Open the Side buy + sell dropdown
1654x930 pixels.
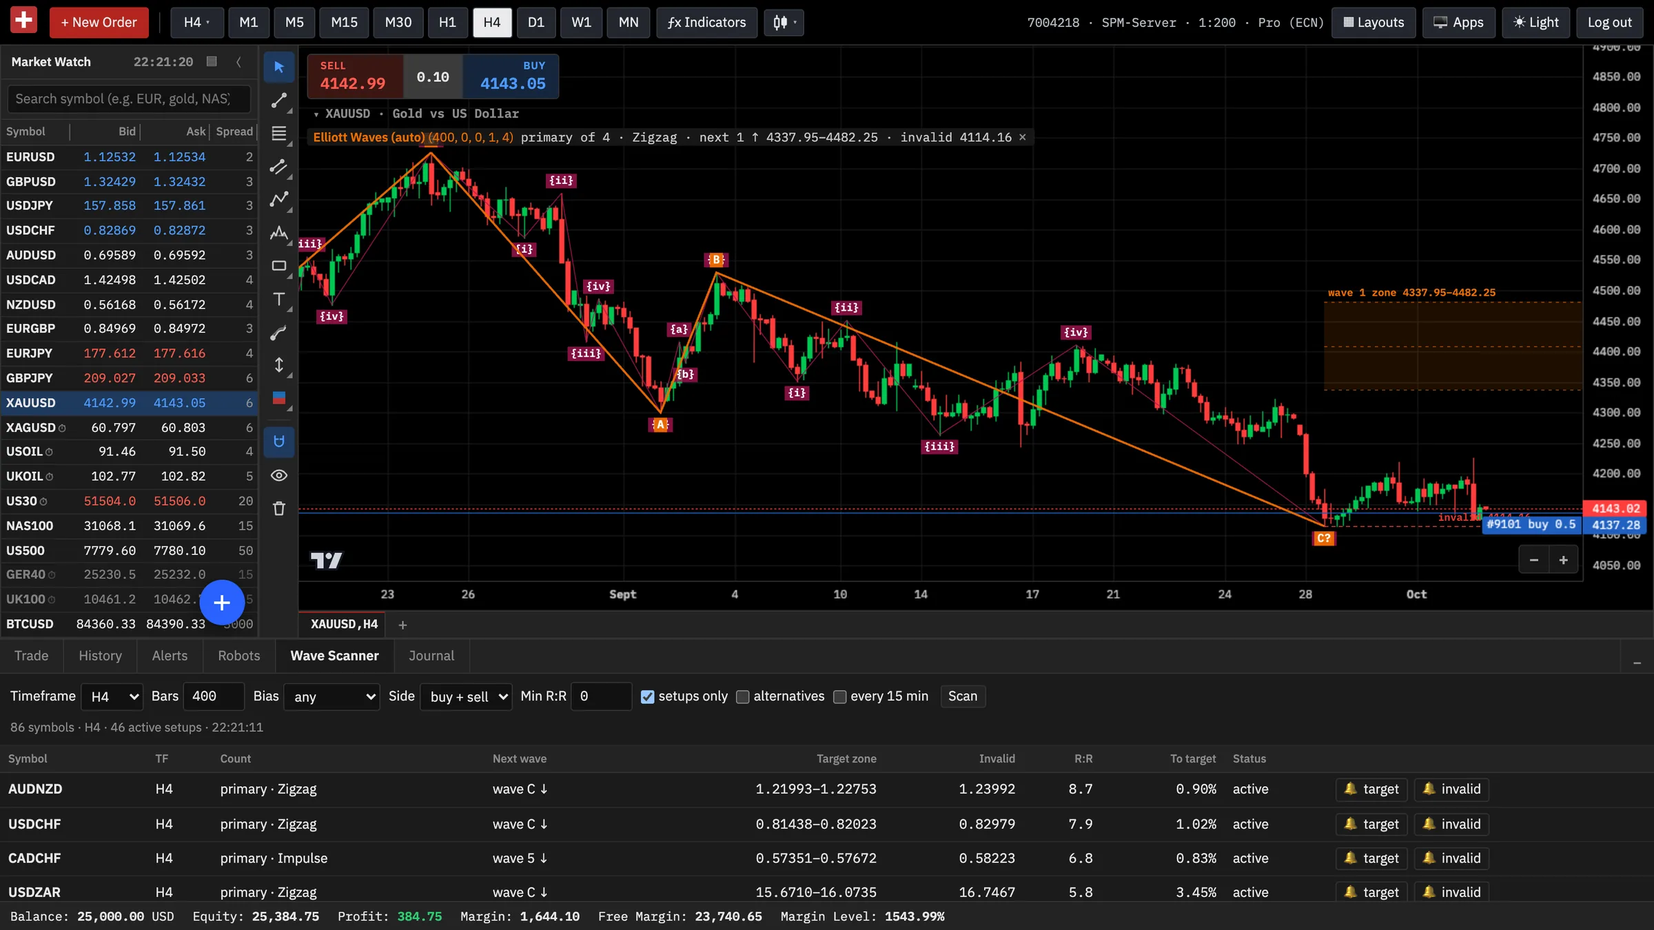(467, 696)
